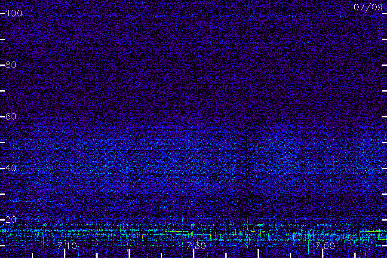Click the 40 frequency axis label

coord(11,168)
